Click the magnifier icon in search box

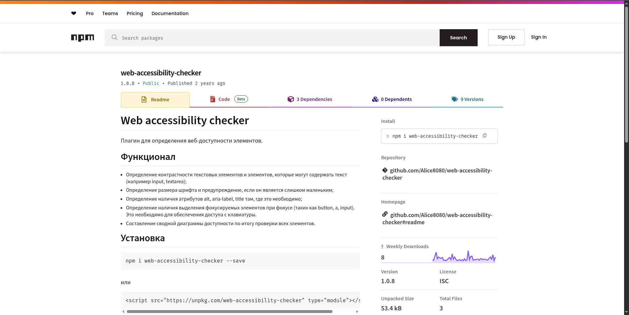(114, 37)
